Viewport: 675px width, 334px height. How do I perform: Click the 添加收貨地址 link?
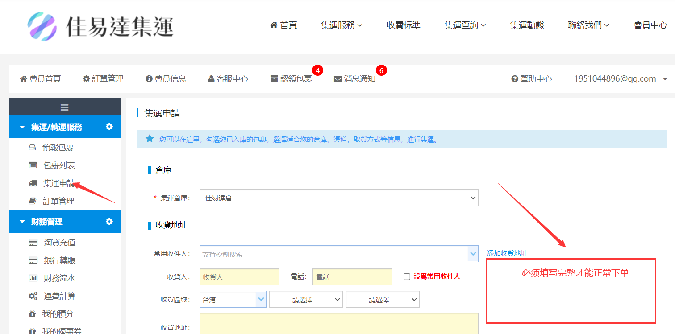[x=507, y=253]
